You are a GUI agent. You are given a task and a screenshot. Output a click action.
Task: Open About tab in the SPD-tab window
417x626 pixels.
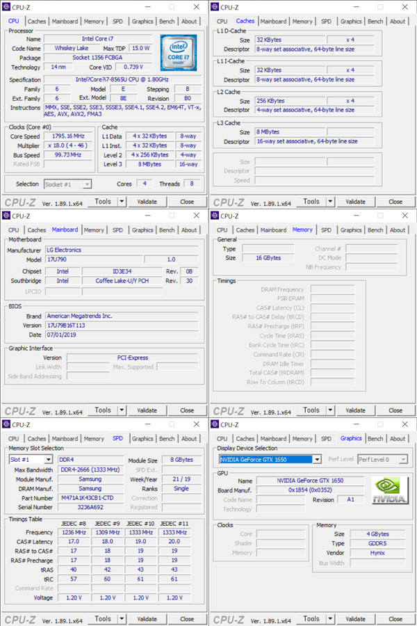click(x=189, y=439)
